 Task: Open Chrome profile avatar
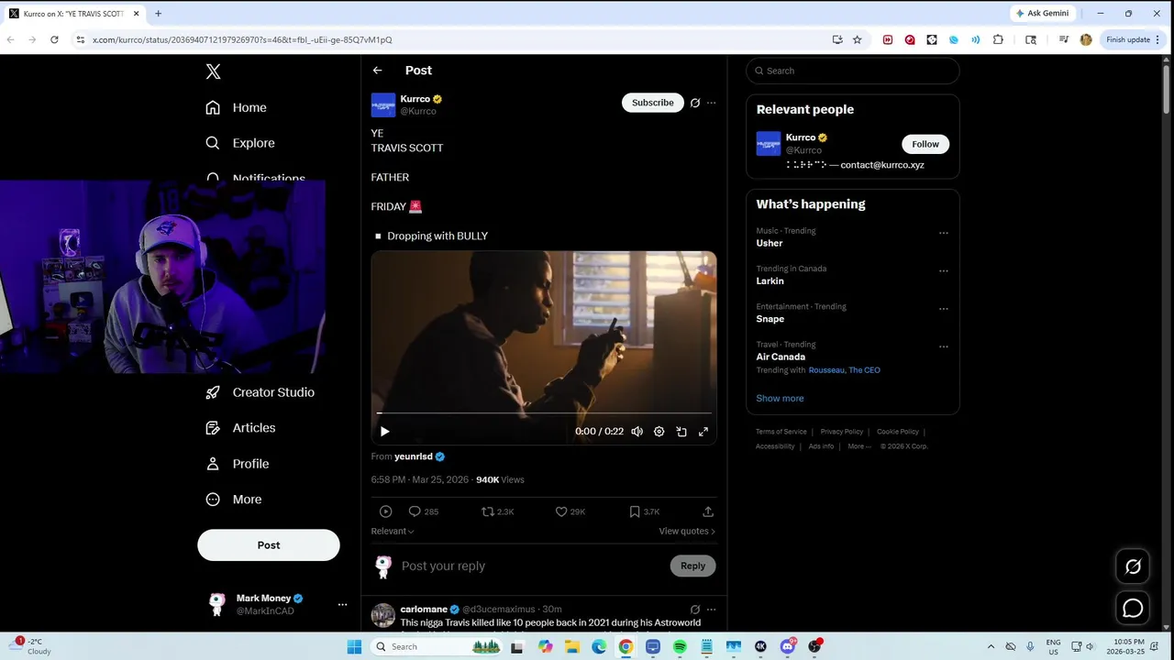(x=1086, y=39)
